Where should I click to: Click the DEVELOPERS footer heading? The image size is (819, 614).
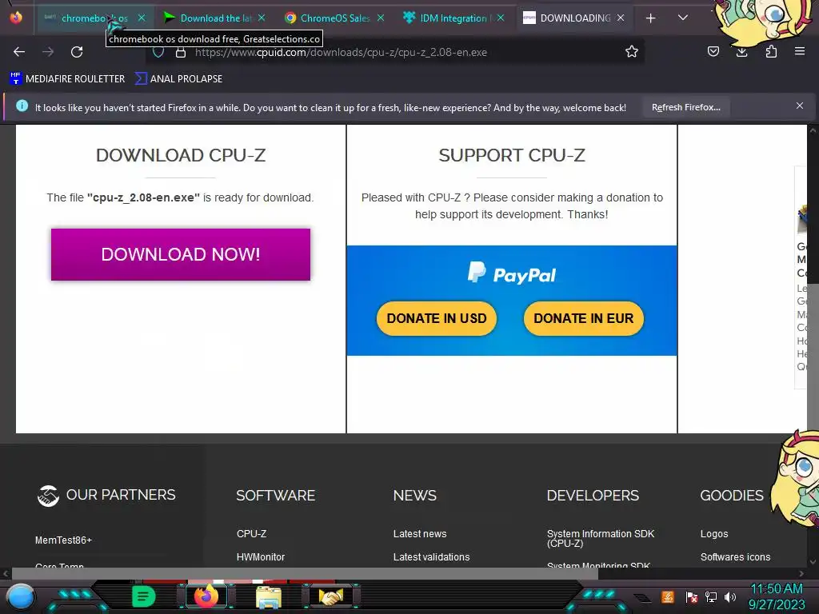click(x=593, y=496)
